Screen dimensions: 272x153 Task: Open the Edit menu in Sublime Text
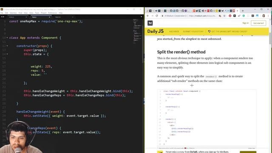6,13
